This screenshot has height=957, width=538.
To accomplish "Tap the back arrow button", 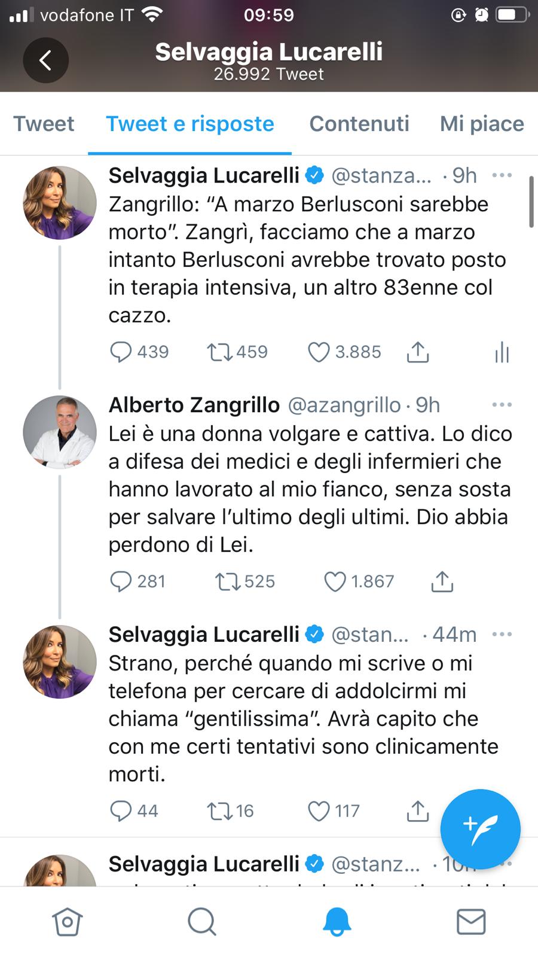I will tap(45, 60).
